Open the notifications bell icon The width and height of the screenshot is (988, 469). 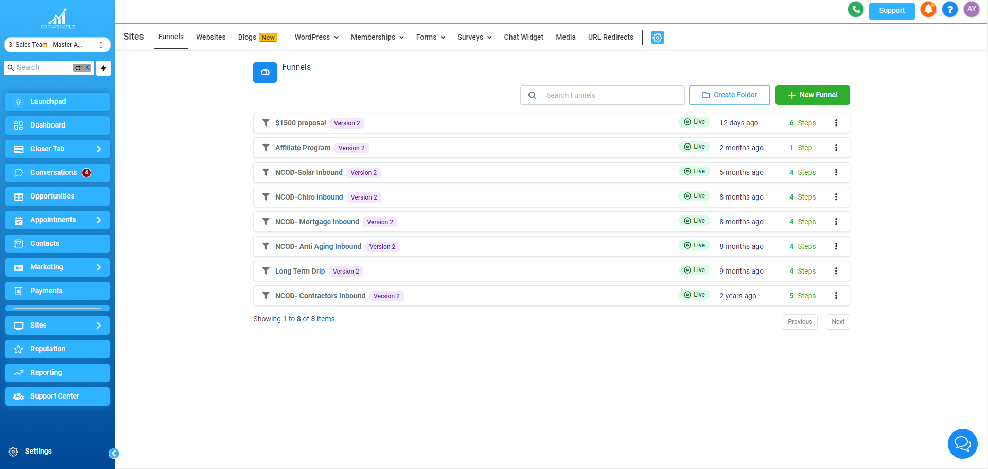tap(928, 10)
